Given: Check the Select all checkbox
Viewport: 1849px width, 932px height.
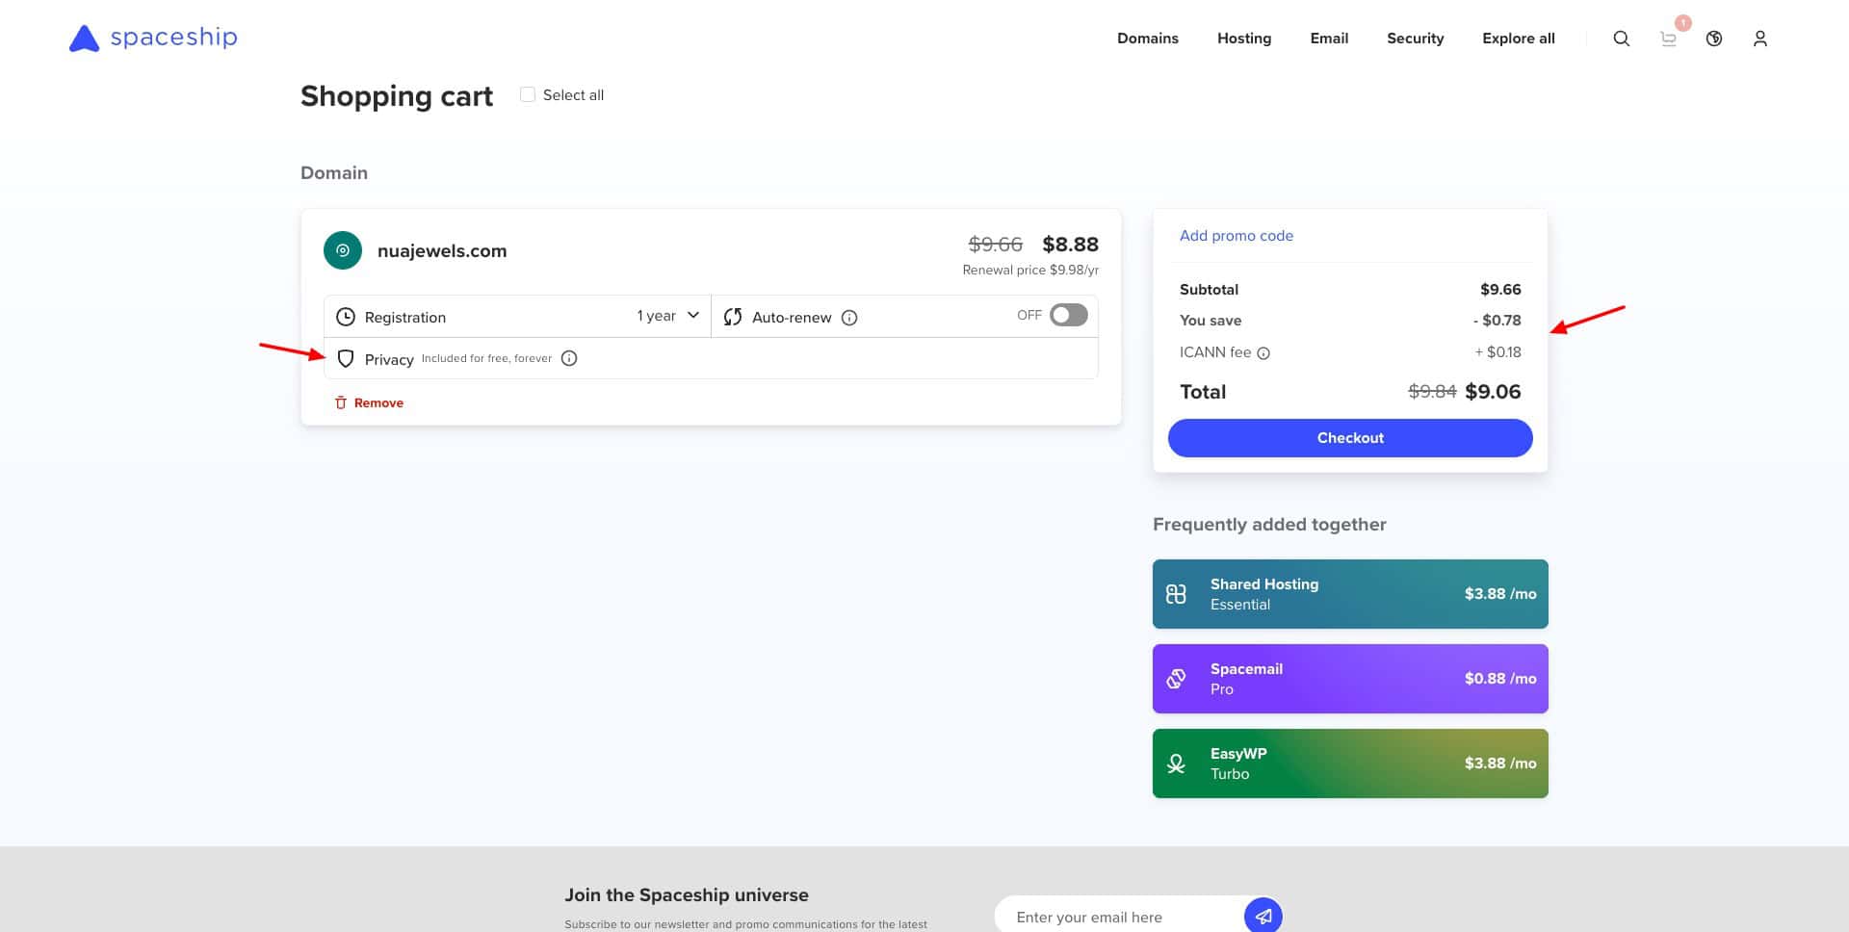Looking at the screenshot, I should pyautogui.click(x=528, y=94).
